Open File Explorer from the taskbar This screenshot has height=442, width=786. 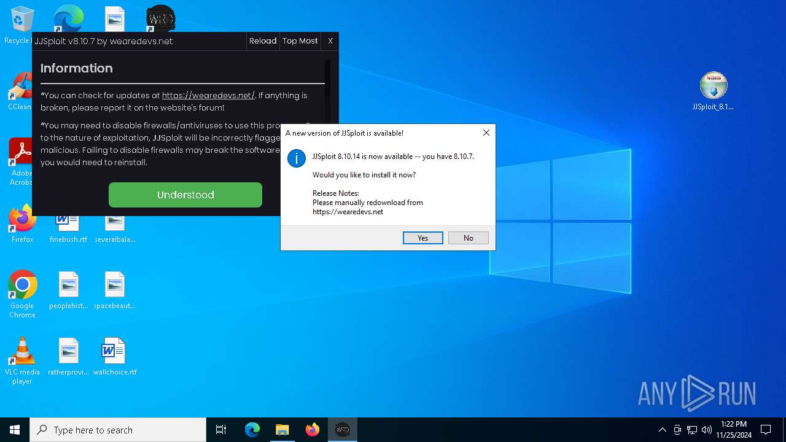pos(282,430)
